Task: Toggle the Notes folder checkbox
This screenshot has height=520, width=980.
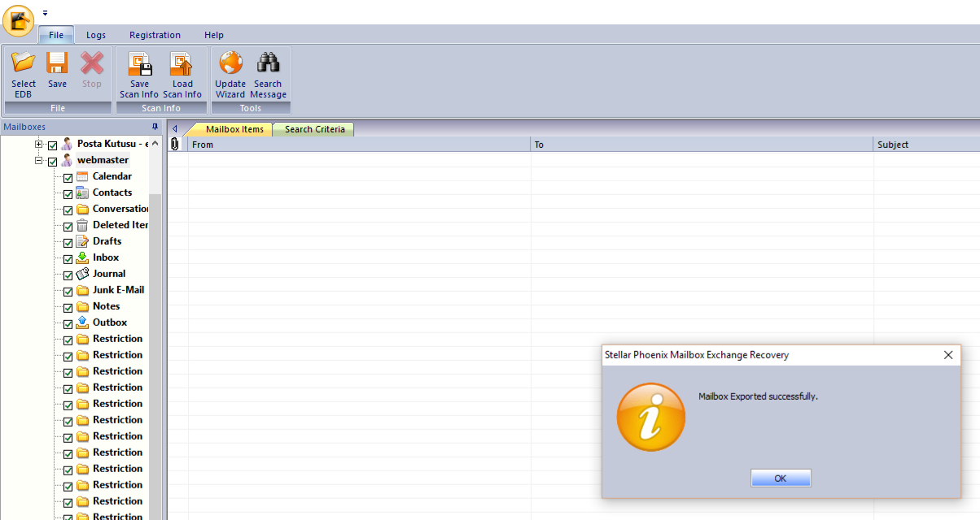Action: point(68,308)
